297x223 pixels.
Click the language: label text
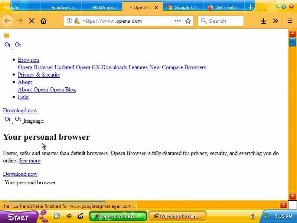[34, 121]
